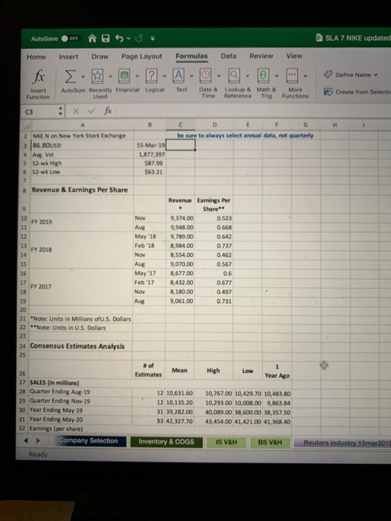The image size is (391, 521).
Task: Click the formula bar cancel X icon
Action: point(76,111)
